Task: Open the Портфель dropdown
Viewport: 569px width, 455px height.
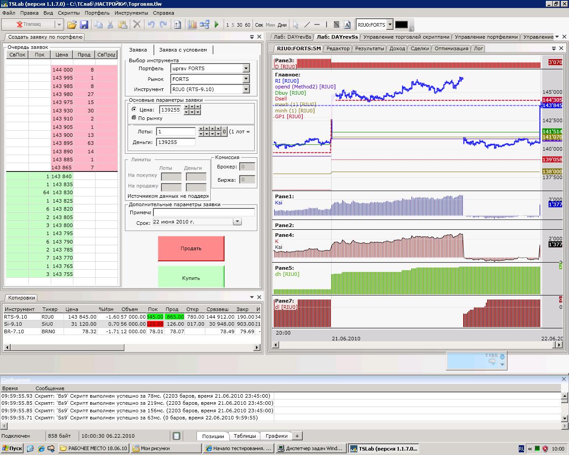Action: tap(246, 68)
